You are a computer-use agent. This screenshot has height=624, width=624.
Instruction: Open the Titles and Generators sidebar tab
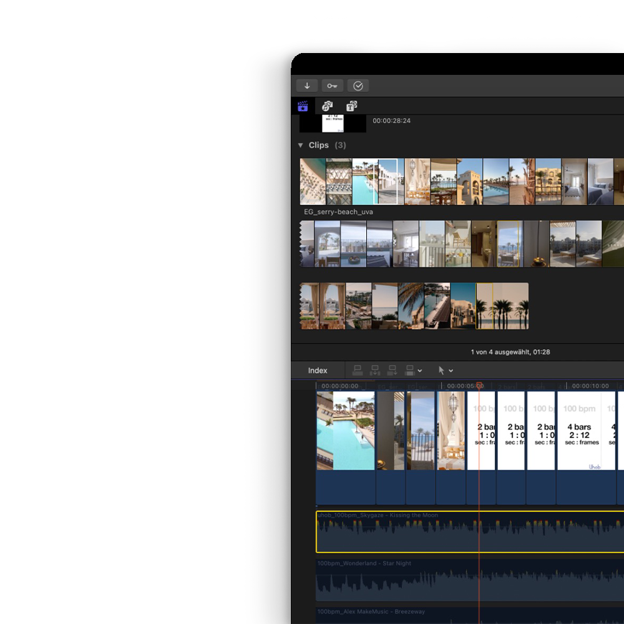(x=351, y=106)
